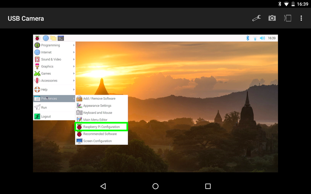Screen dimensions: 311x194
Task: Capture a photo using the camera icon
Action: coord(272,18)
